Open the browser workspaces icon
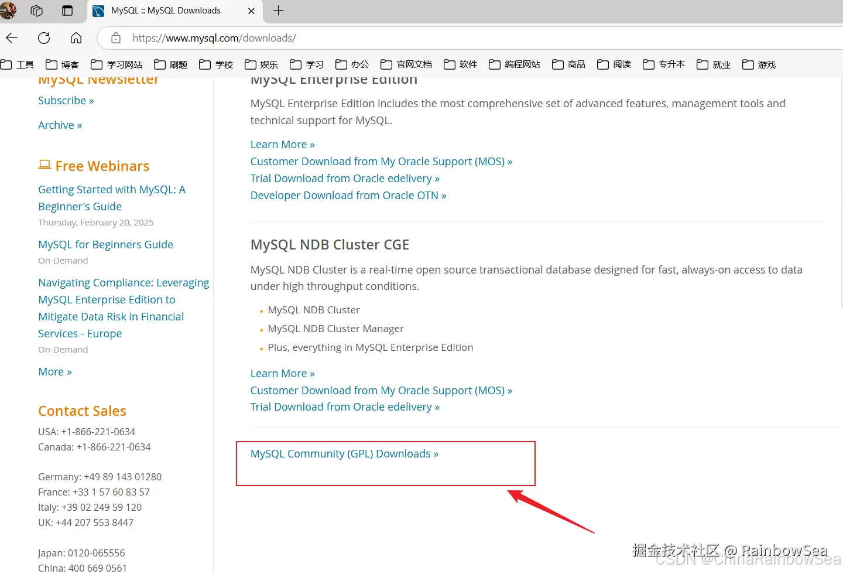This screenshot has height=574, width=843. 36,11
